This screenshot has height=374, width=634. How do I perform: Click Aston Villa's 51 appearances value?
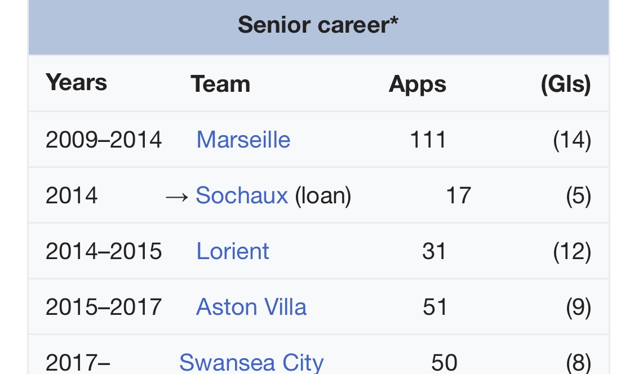point(435,307)
